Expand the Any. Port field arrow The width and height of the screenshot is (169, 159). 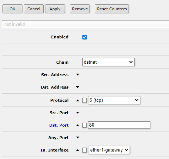click(77, 138)
